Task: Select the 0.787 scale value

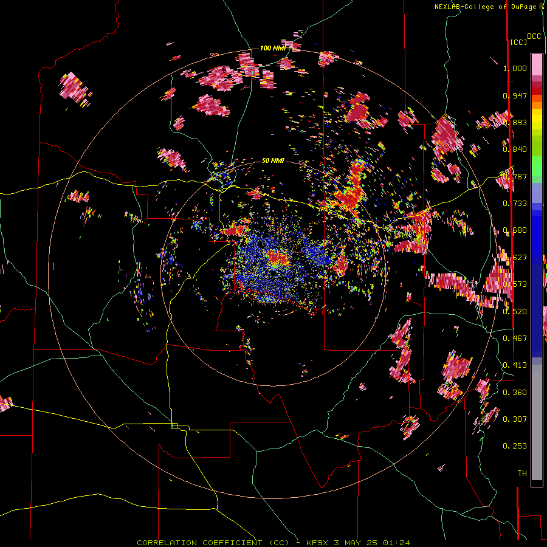Action: coord(515,176)
